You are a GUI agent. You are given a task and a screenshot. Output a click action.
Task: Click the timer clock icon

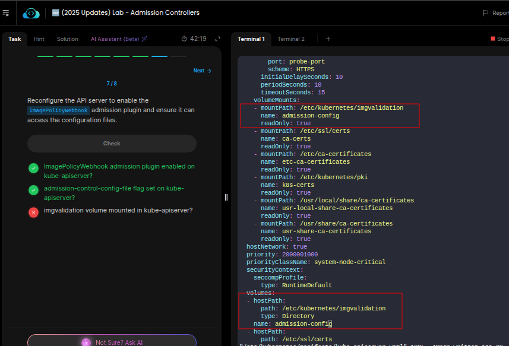click(185, 39)
